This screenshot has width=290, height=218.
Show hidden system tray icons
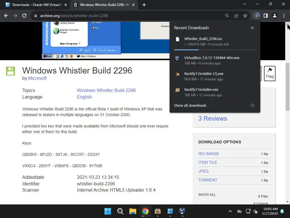coord(230,211)
